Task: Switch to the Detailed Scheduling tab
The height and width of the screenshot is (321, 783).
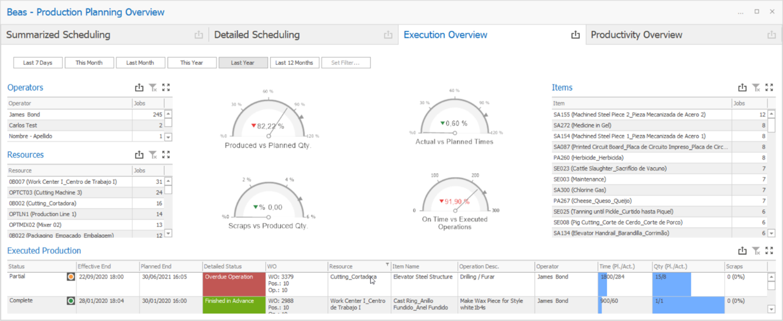Action: tap(257, 35)
